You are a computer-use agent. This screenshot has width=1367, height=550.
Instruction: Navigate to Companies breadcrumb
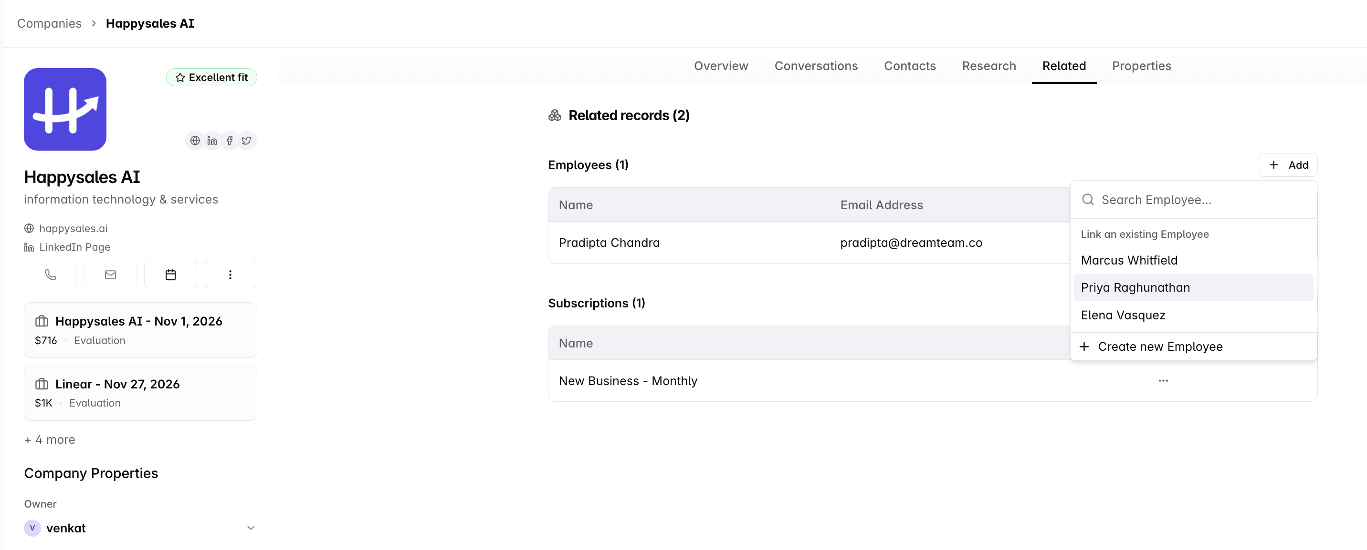49,23
